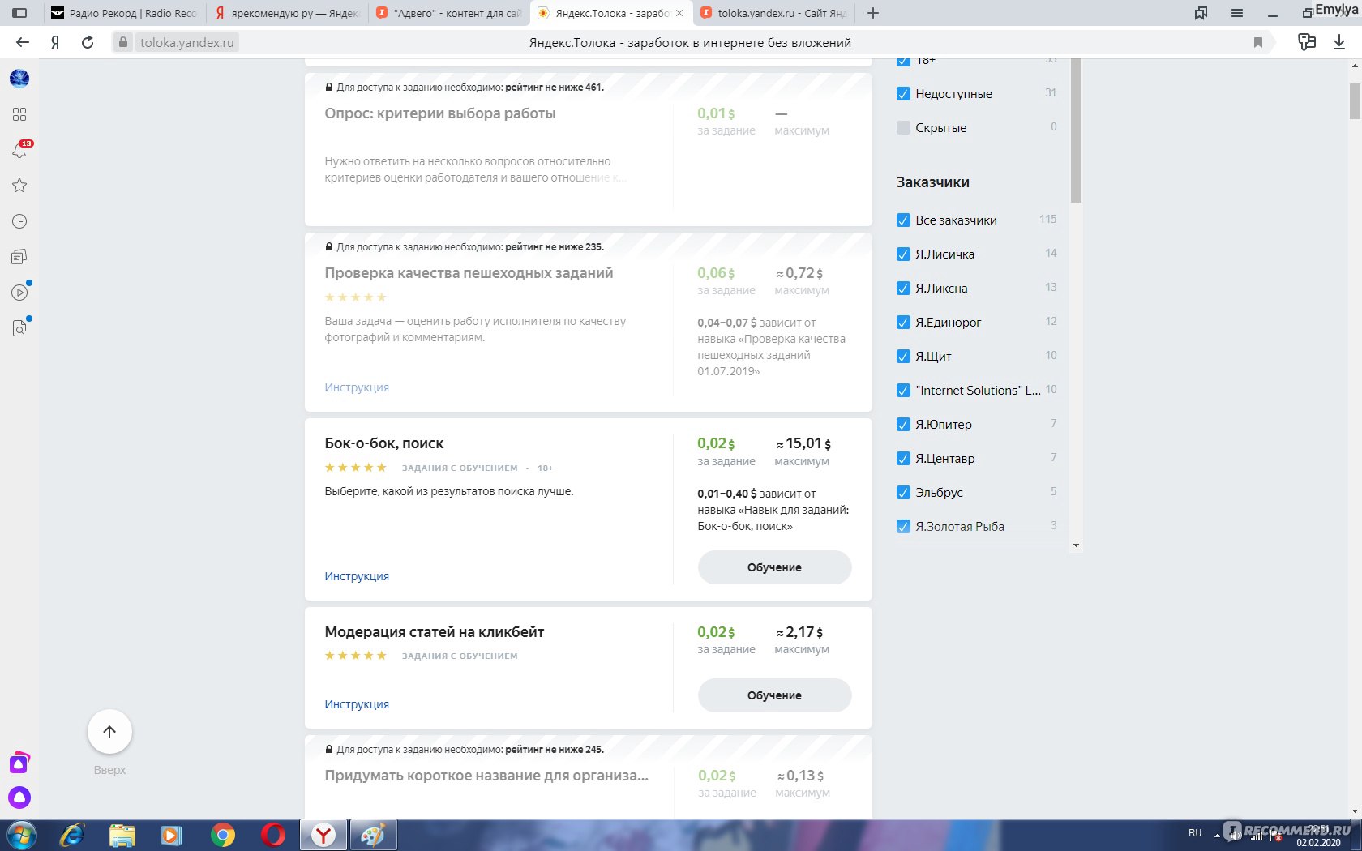
Task: Open Инструкция for Проверка качества пешеходных заданий
Action: tap(357, 387)
